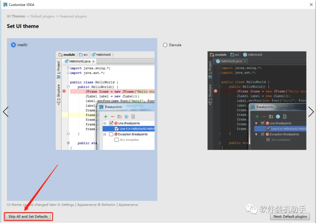The width and height of the screenshot is (316, 223).
Task: Click Skip All and Set Defaults
Action: [x=28, y=217]
